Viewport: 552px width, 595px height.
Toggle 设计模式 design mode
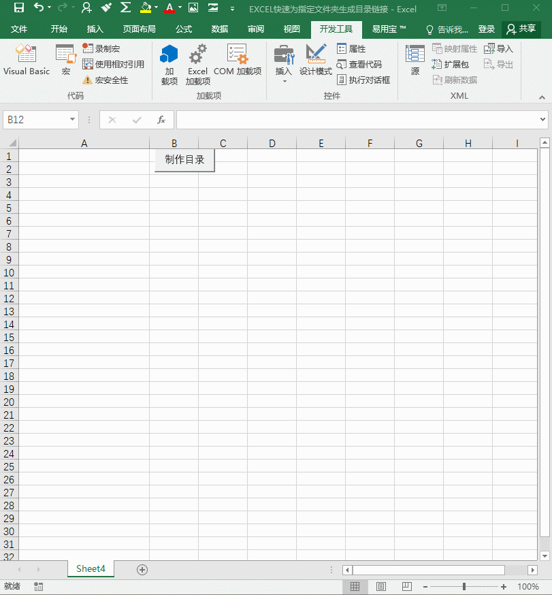316,60
